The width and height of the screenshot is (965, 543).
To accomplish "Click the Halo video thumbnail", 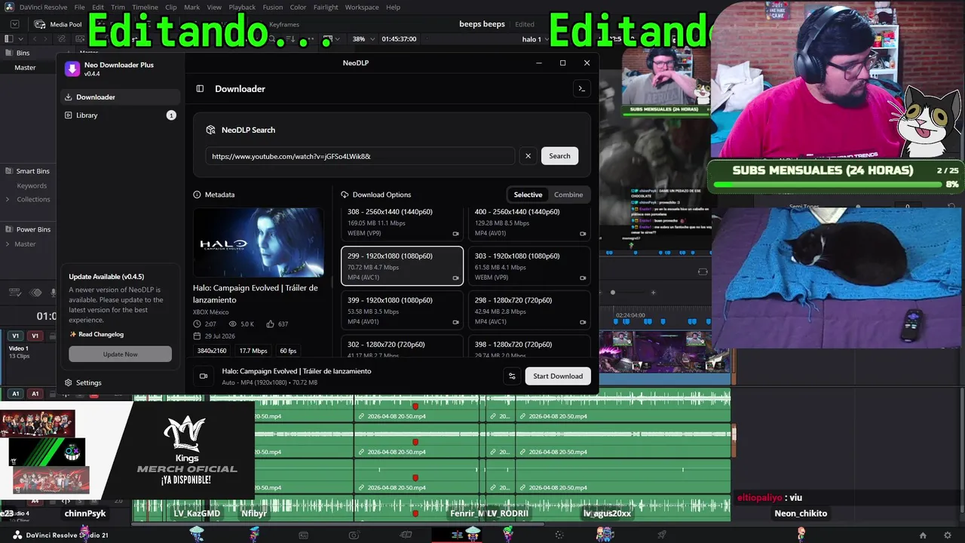I will pyautogui.click(x=259, y=243).
